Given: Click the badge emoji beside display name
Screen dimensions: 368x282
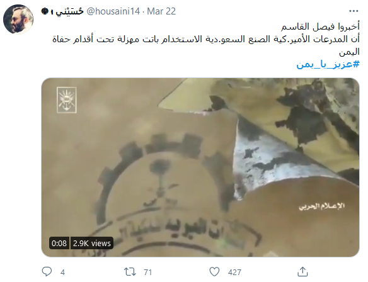Looking at the screenshot, I should (45, 11).
